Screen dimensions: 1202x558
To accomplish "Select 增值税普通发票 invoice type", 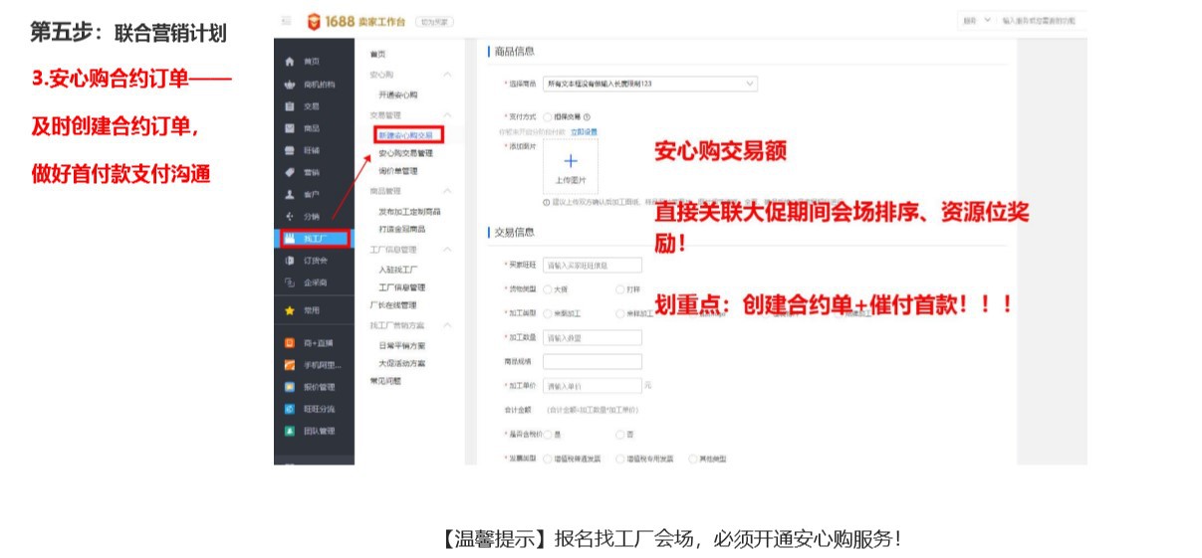I will (x=548, y=459).
